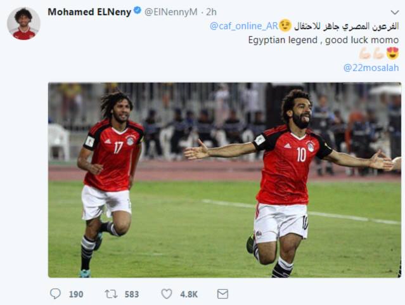405x305 pixels.
Task: Click the winking emoji in tweet
Action: coord(285,25)
